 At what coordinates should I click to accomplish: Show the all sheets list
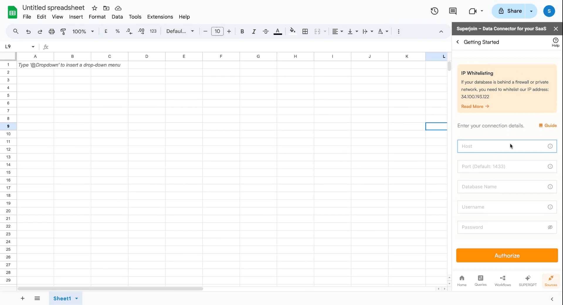pos(37,298)
